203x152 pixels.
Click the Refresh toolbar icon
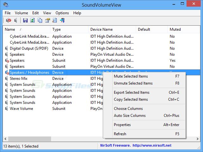pos(33,21)
